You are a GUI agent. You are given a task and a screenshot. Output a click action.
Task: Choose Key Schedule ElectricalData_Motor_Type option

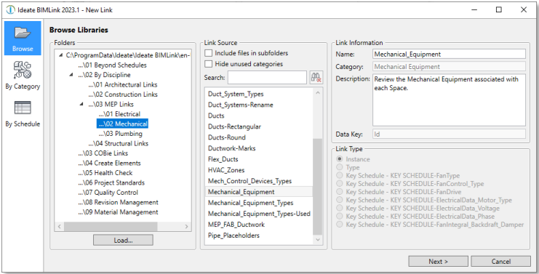[340, 200]
